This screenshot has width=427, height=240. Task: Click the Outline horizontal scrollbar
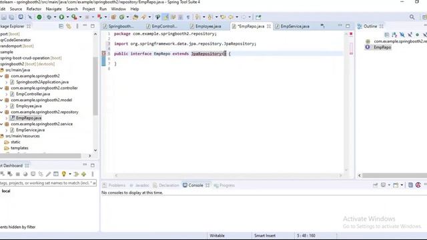[394, 175]
